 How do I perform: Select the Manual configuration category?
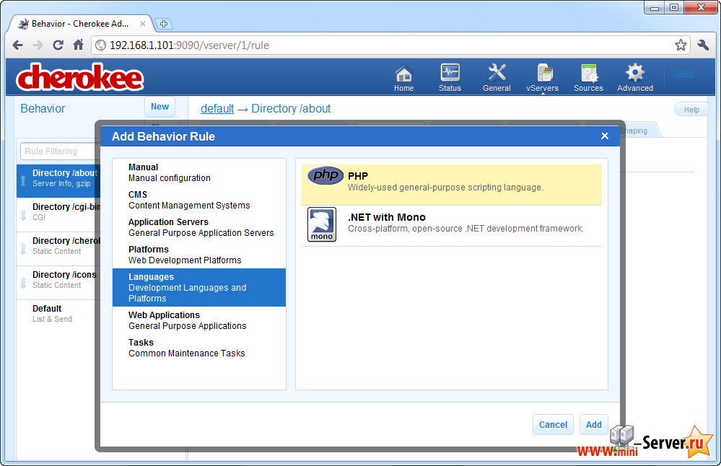pos(199,172)
